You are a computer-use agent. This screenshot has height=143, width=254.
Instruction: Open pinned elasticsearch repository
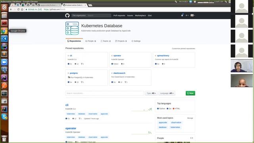click(119, 73)
